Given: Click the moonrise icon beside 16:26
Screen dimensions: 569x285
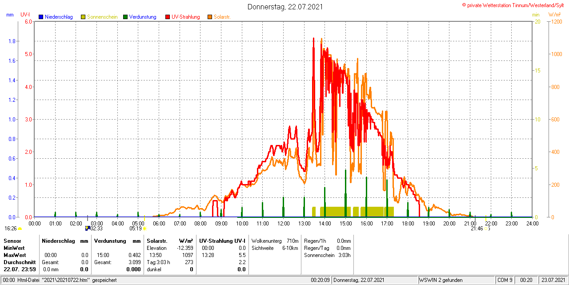Looking at the screenshot, I should click(x=20, y=229).
